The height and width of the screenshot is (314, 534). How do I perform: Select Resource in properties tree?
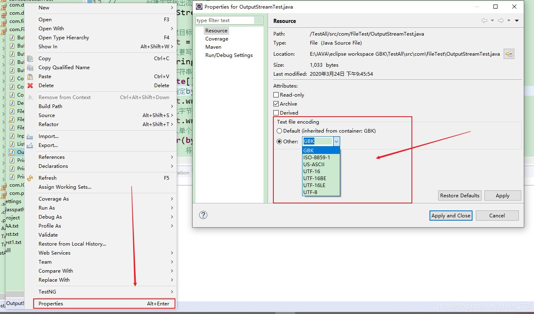tap(216, 31)
